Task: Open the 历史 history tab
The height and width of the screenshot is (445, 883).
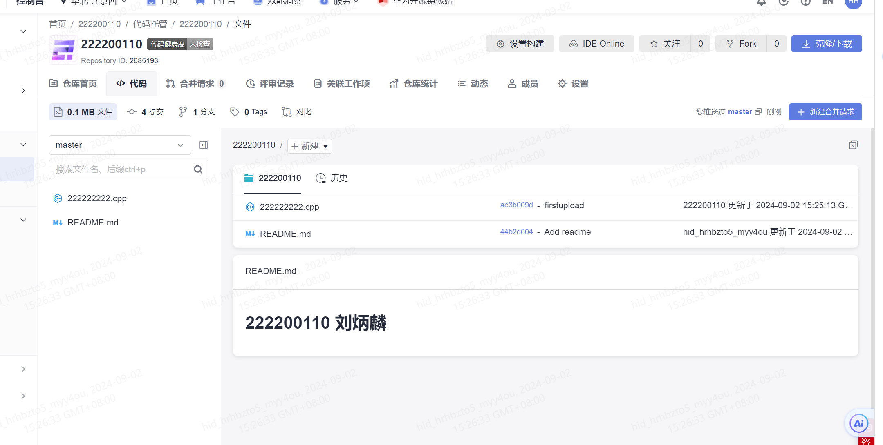Action: coord(332,178)
